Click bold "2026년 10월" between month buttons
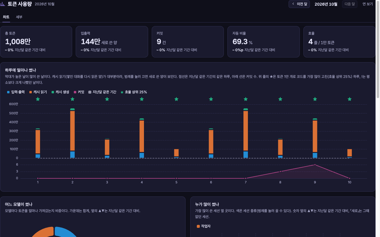 tap(326, 4)
